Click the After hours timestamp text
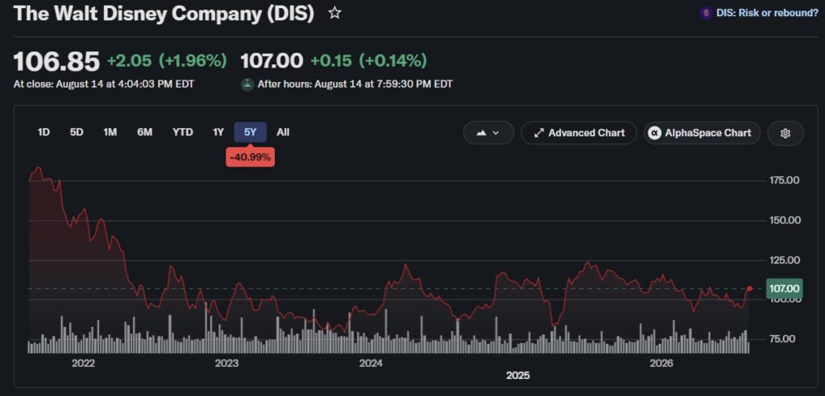This screenshot has height=396, width=825. pyautogui.click(x=355, y=85)
